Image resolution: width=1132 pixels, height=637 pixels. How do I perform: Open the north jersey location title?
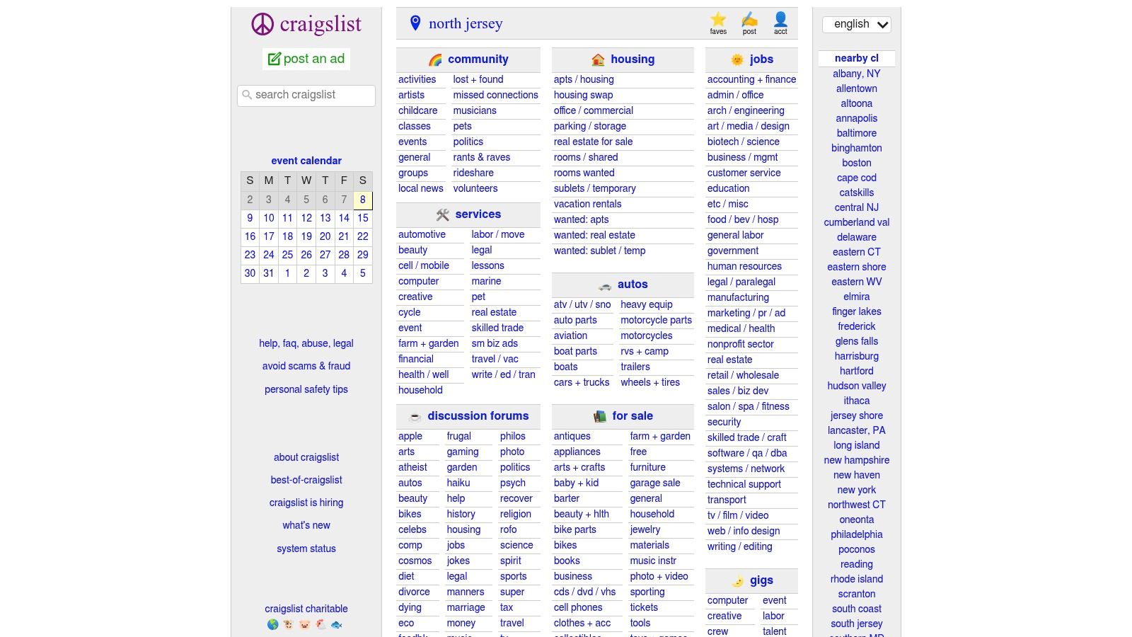[466, 23]
